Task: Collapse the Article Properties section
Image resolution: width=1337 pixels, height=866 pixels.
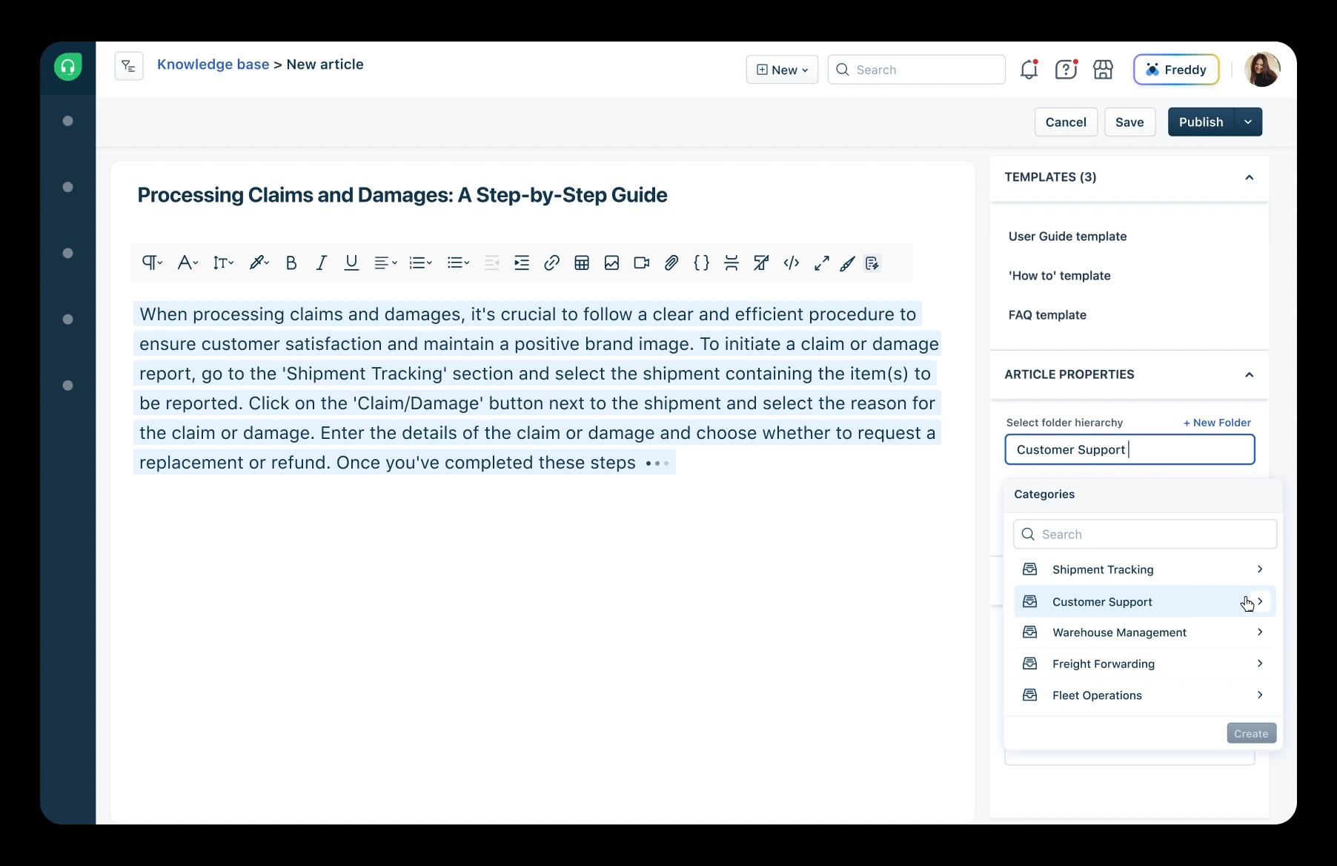Action: [x=1249, y=374]
